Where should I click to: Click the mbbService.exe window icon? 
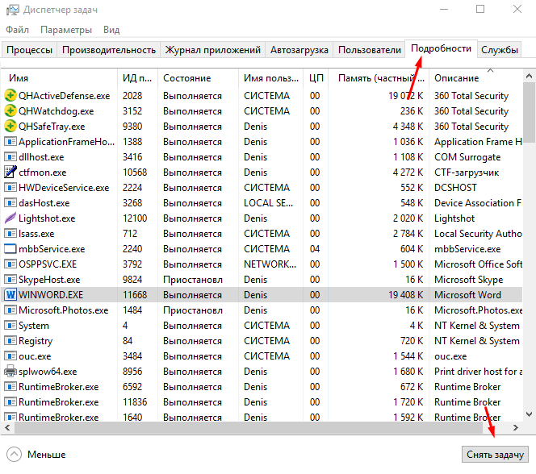coord(10,249)
